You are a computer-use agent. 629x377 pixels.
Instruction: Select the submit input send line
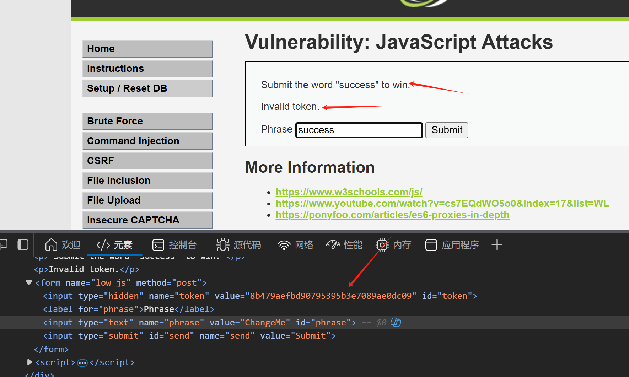click(189, 336)
